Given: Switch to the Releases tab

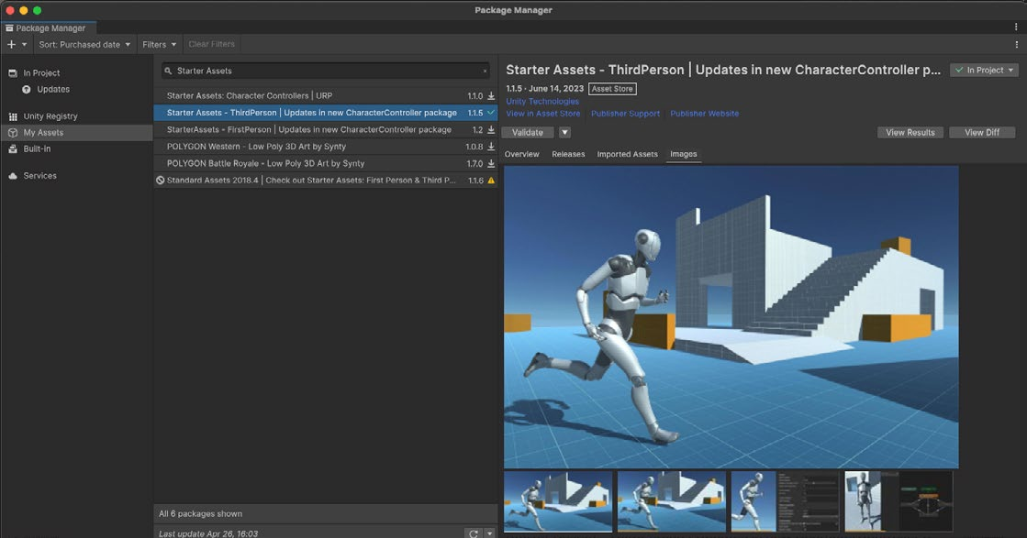Looking at the screenshot, I should coord(568,154).
